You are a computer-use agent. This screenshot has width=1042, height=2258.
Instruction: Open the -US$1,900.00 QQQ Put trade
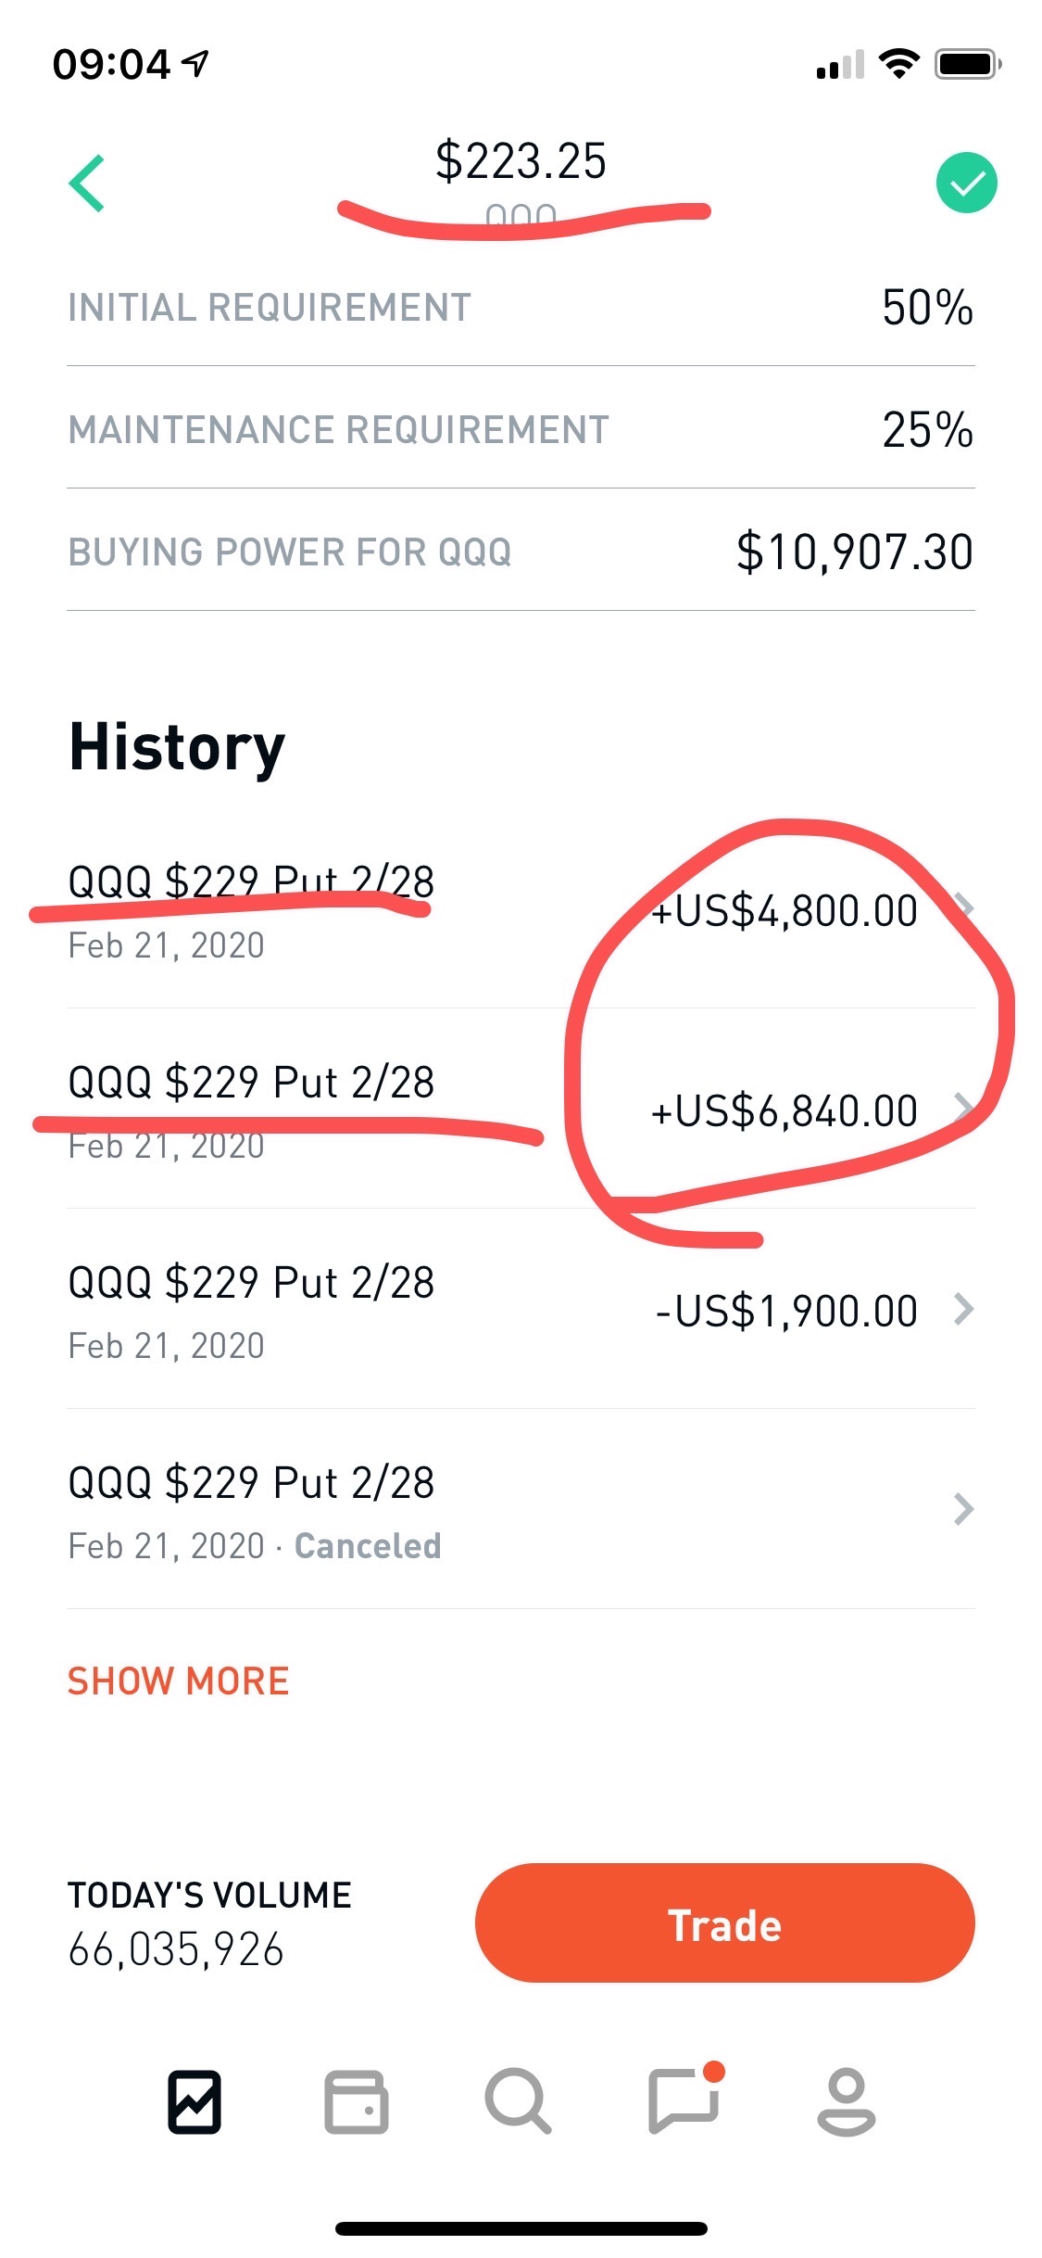521,1309
